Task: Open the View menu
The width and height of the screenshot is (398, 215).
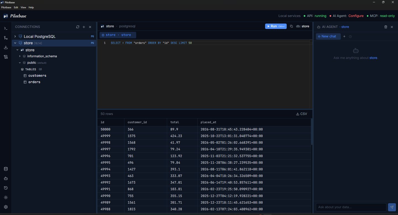Action: (23, 7)
